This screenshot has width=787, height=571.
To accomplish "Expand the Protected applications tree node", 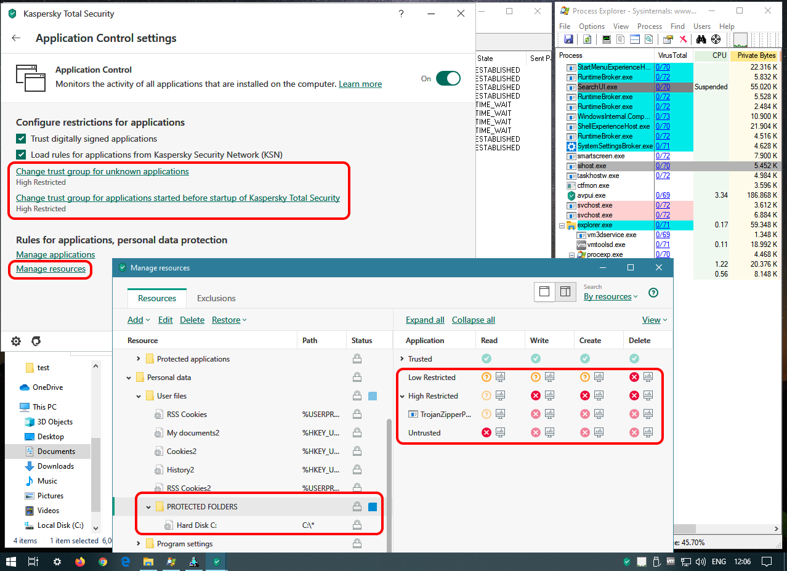I will (139, 358).
